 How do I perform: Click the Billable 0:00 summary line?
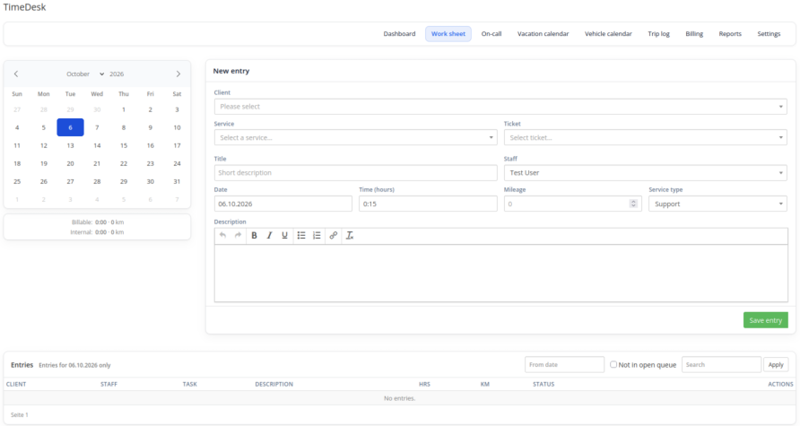[x=98, y=222]
